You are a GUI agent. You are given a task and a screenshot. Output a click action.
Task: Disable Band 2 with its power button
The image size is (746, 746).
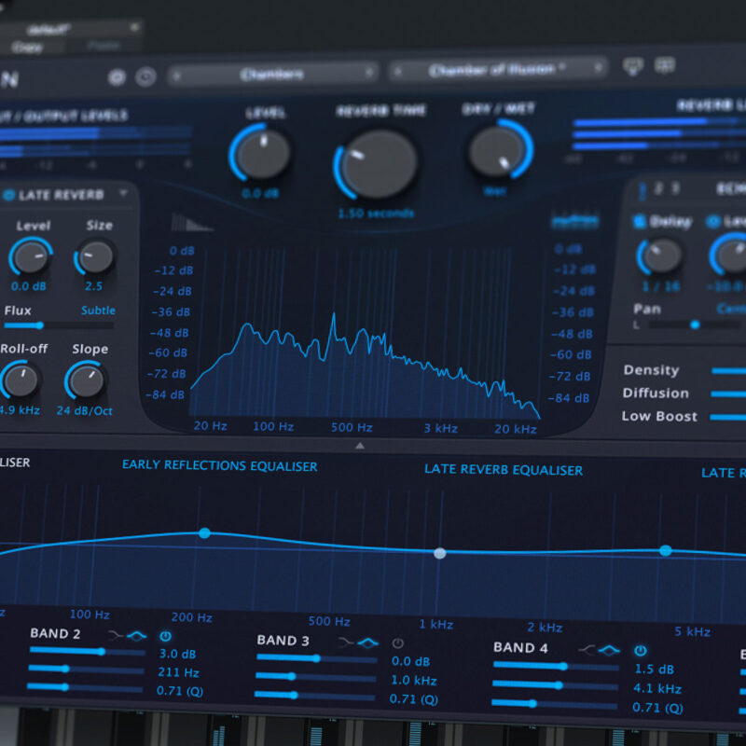click(165, 636)
